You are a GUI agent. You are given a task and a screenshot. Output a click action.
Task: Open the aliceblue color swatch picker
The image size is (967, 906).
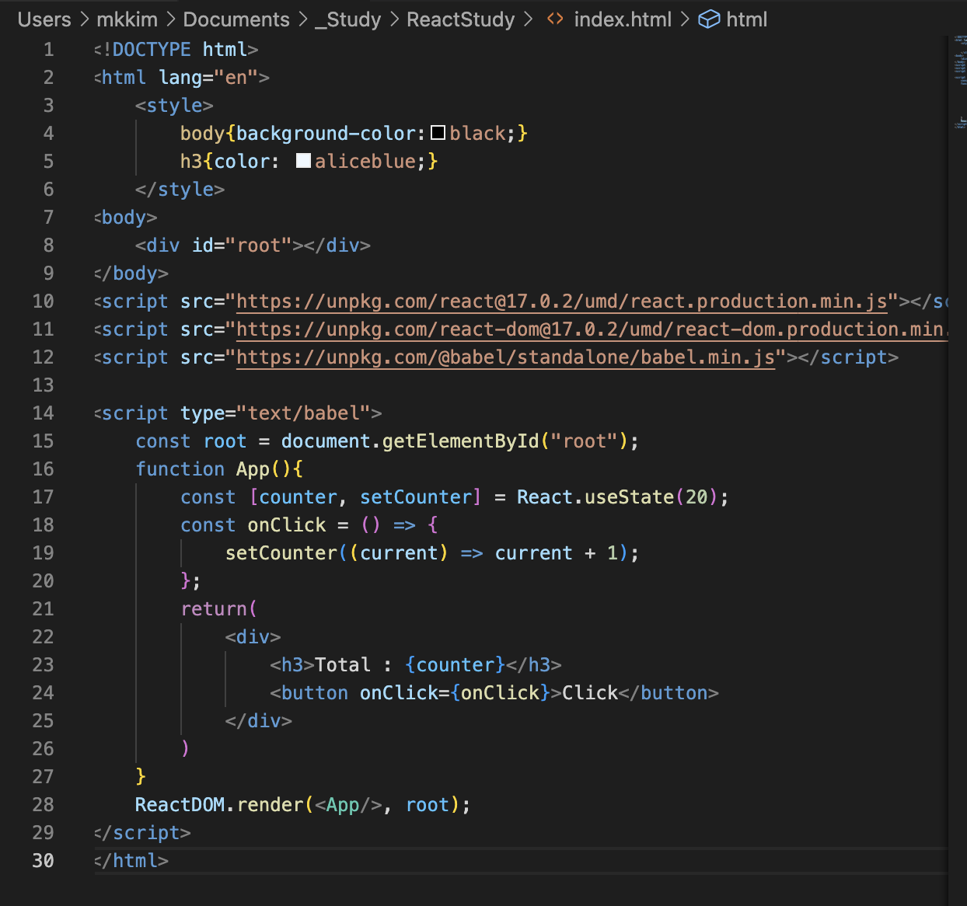(x=303, y=161)
